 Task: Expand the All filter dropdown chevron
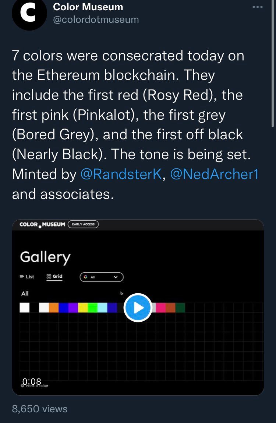[x=116, y=277]
